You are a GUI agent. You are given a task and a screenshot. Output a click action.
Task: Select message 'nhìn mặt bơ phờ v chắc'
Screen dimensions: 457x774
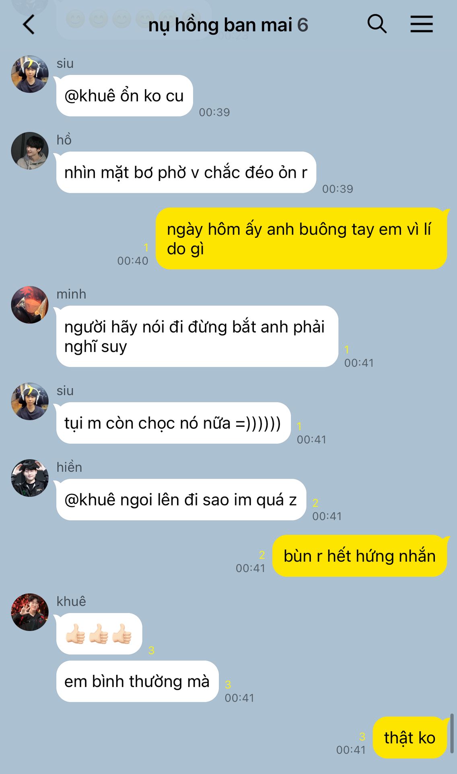point(186,173)
